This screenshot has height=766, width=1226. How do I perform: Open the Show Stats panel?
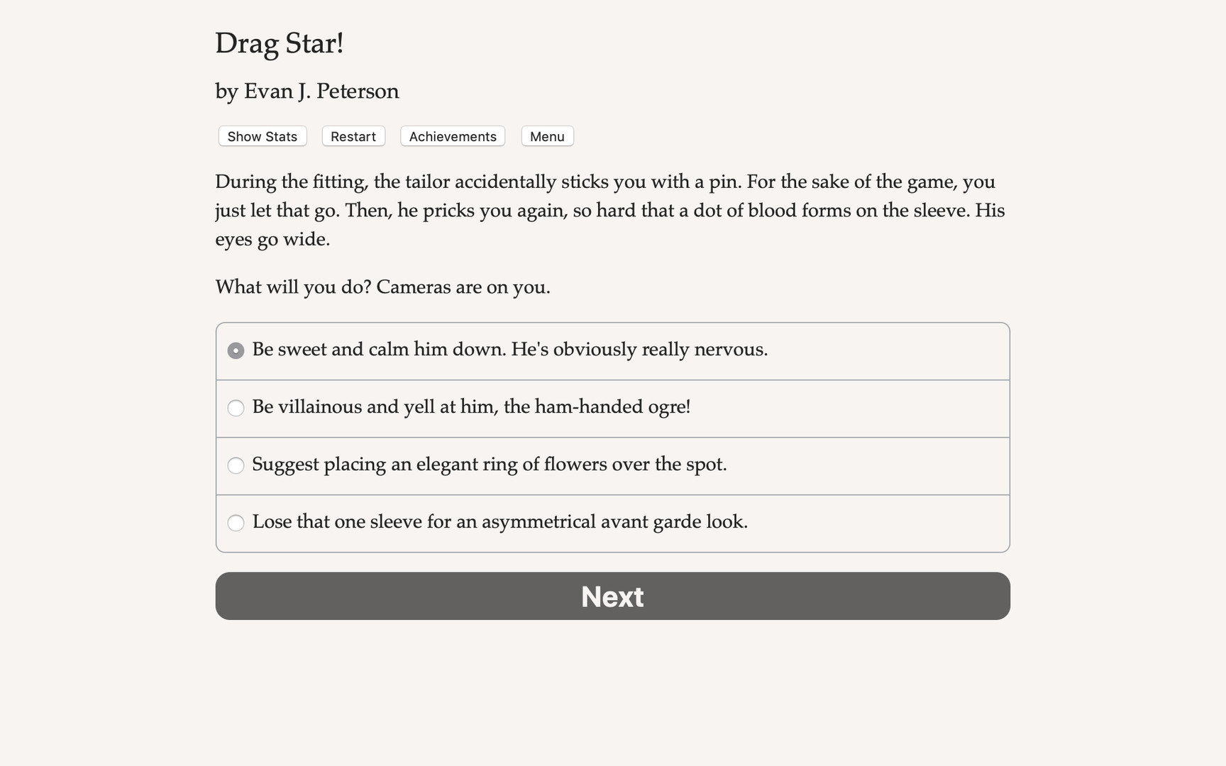[261, 136]
